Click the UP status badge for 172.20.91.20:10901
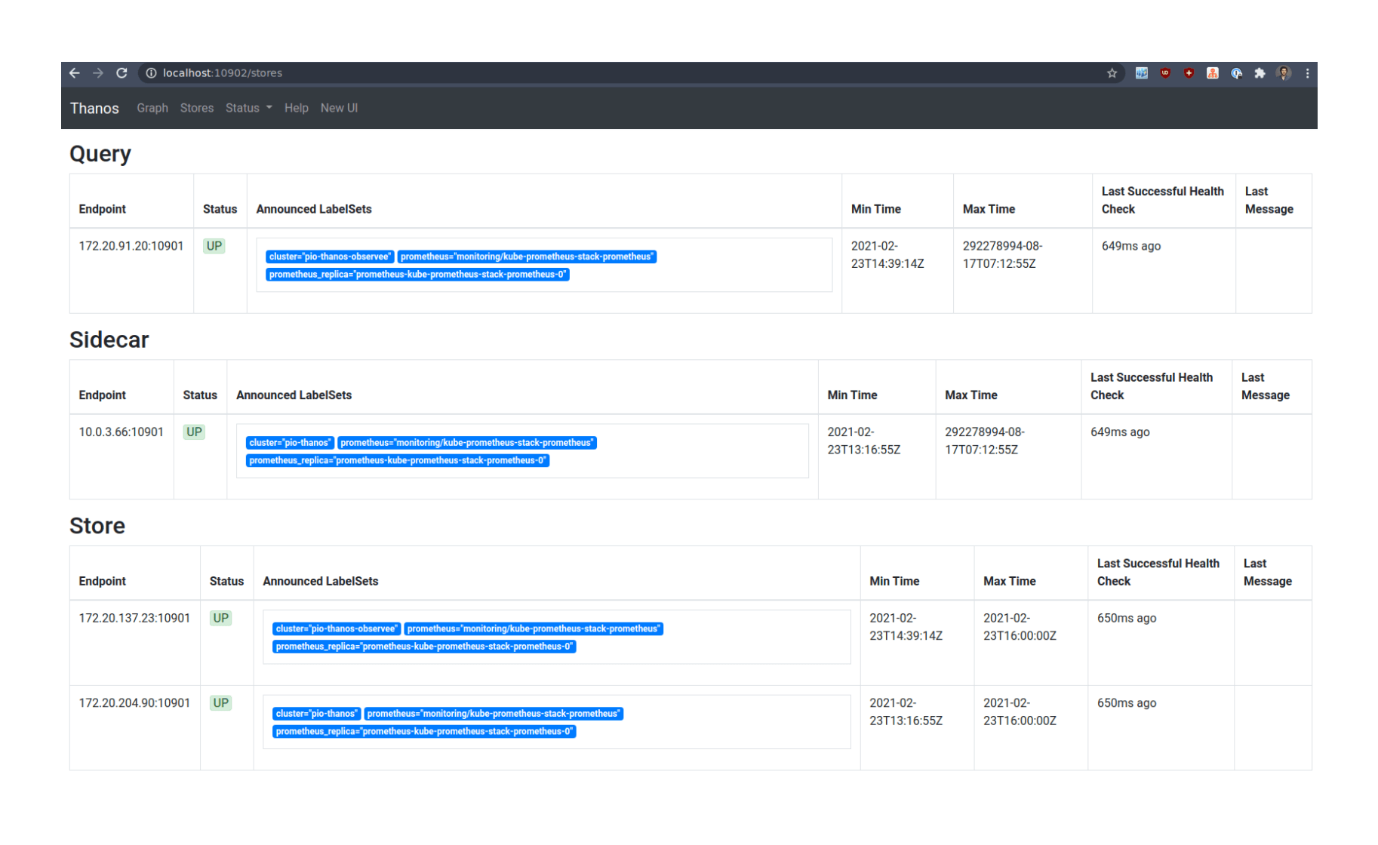Viewport: 1378px width, 845px height. (214, 246)
